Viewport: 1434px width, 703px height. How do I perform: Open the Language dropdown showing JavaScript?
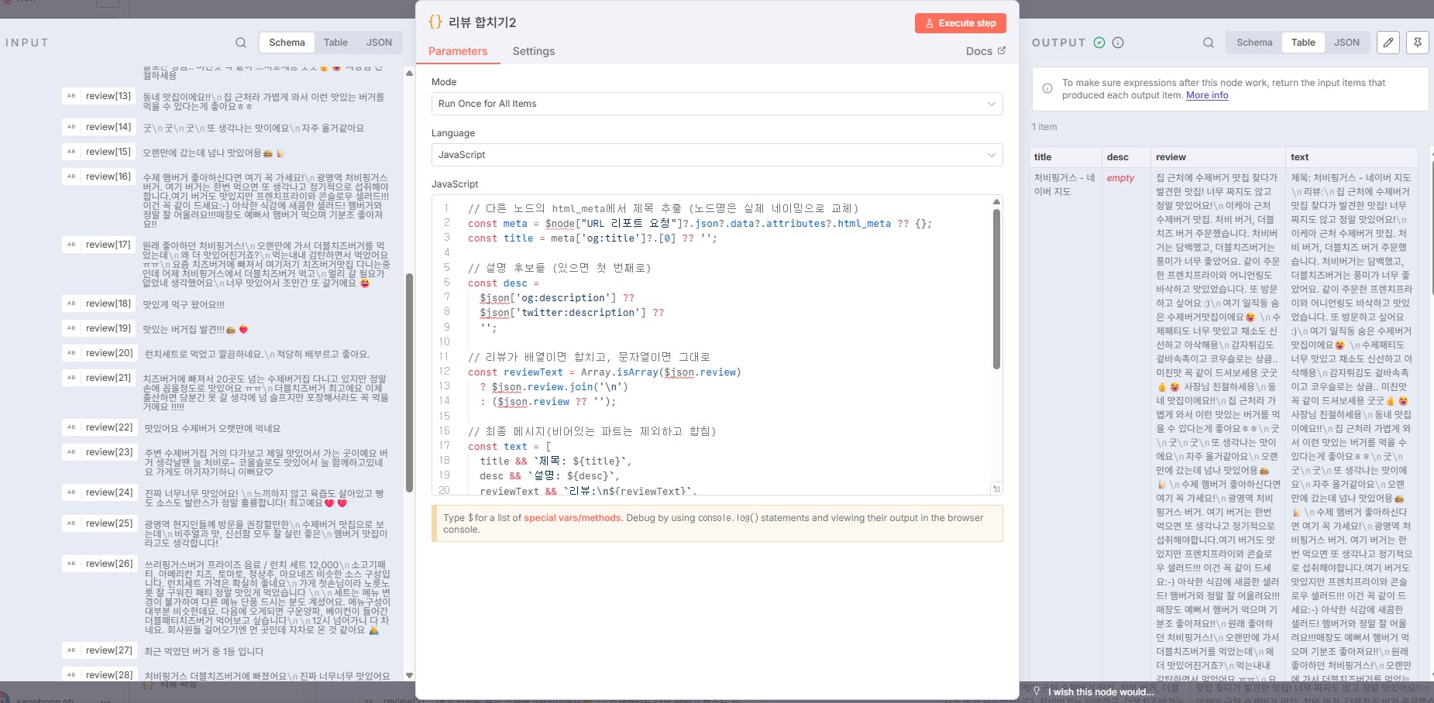(717, 155)
